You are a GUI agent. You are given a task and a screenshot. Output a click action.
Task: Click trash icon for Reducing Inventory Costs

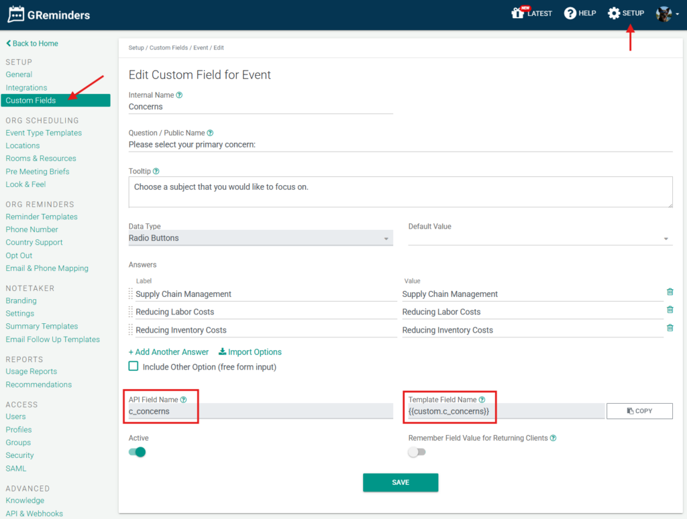(x=670, y=328)
